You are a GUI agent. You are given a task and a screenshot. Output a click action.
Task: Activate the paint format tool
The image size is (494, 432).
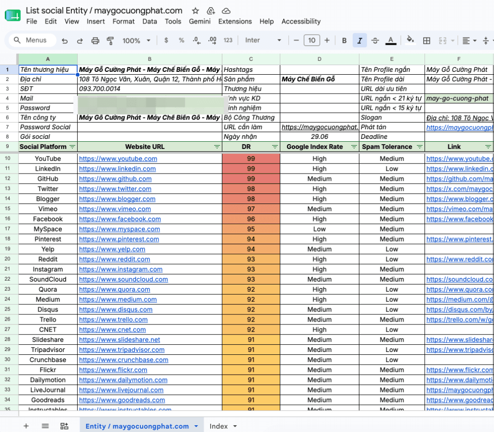pyautogui.click(x=110, y=40)
